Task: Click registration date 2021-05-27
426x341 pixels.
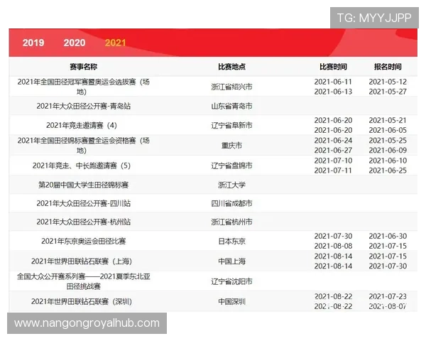Action: coord(388,92)
